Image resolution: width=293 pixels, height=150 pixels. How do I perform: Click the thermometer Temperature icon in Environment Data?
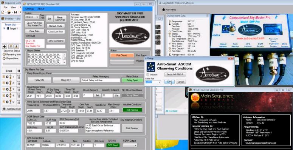pyautogui.click(x=169, y=22)
